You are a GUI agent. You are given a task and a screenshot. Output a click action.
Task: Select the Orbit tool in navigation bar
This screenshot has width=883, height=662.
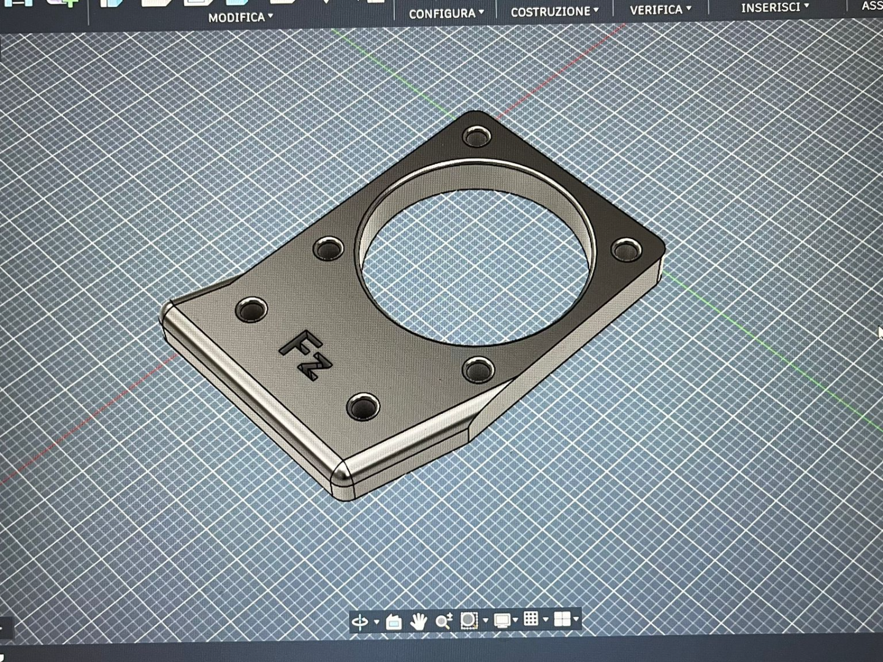click(x=360, y=623)
